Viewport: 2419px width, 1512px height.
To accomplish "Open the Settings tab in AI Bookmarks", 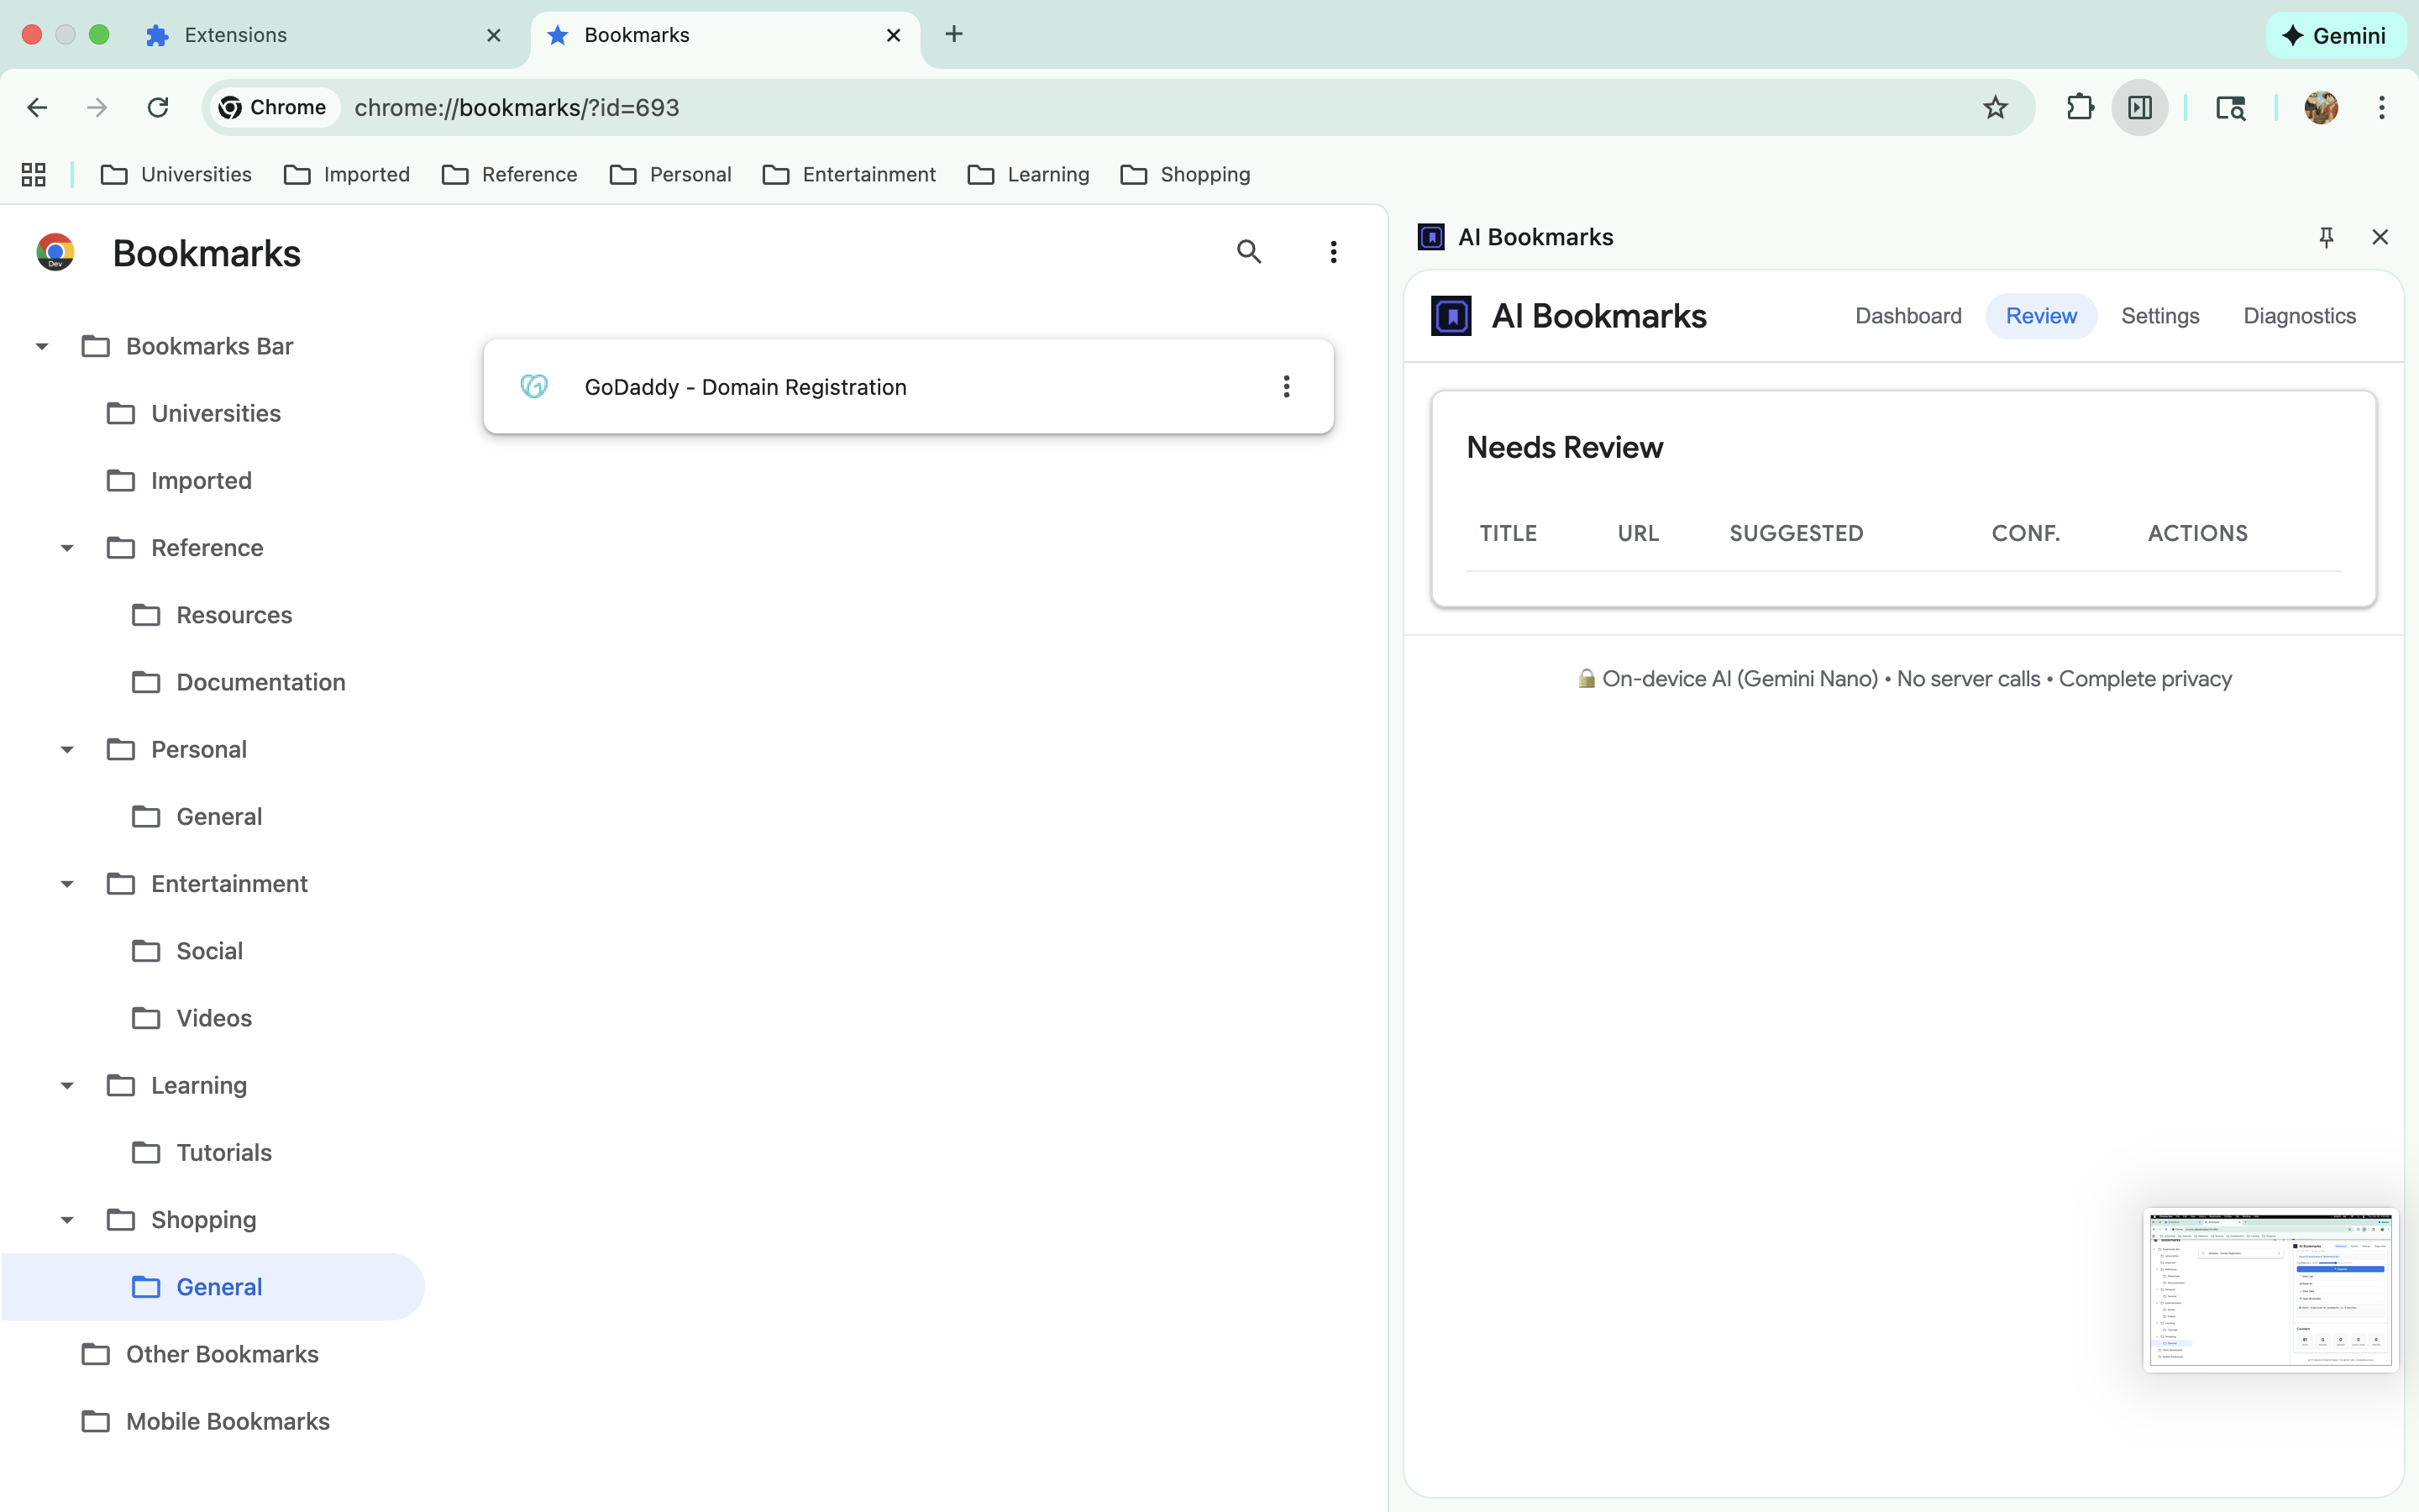I will click(2159, 316).
